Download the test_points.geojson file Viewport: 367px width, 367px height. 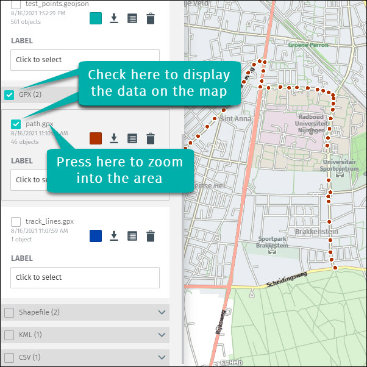(114, 18)
